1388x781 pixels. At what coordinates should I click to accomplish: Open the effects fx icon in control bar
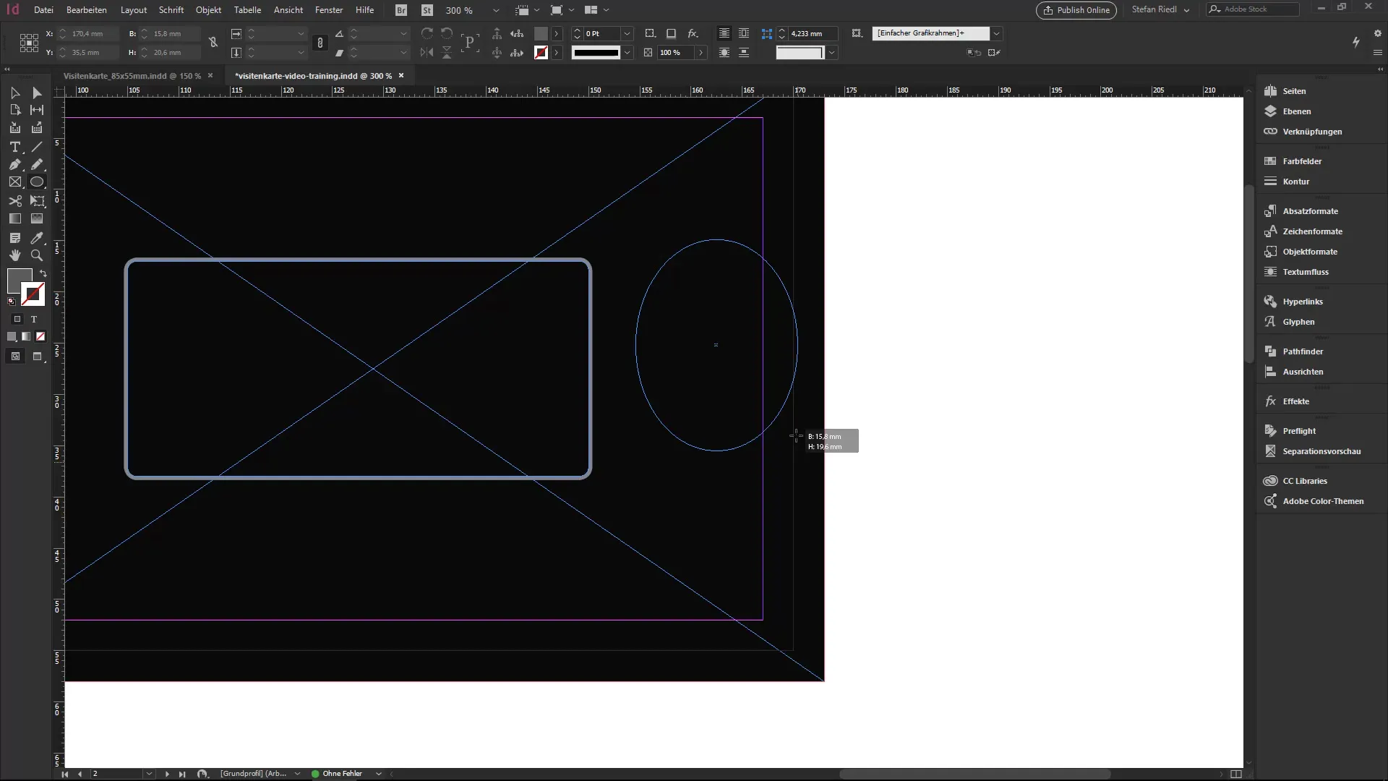click(693, 33)
